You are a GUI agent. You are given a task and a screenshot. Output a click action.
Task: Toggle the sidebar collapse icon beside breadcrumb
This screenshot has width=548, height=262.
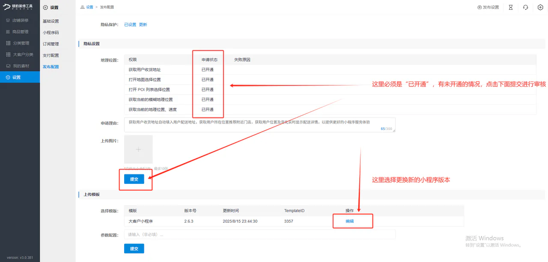[x=82, y=7]
